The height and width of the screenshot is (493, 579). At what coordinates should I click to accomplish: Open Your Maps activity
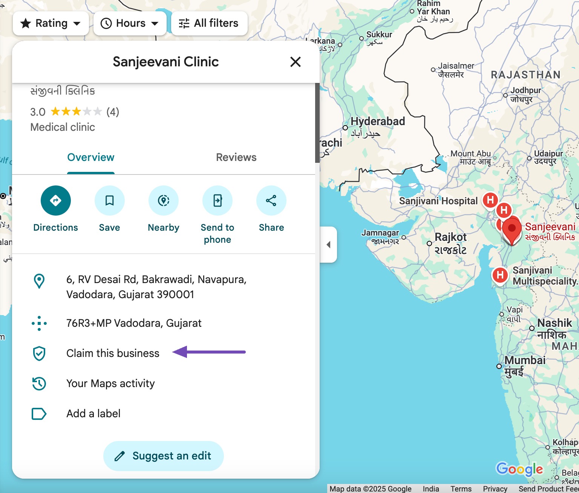tap(110, 383)
